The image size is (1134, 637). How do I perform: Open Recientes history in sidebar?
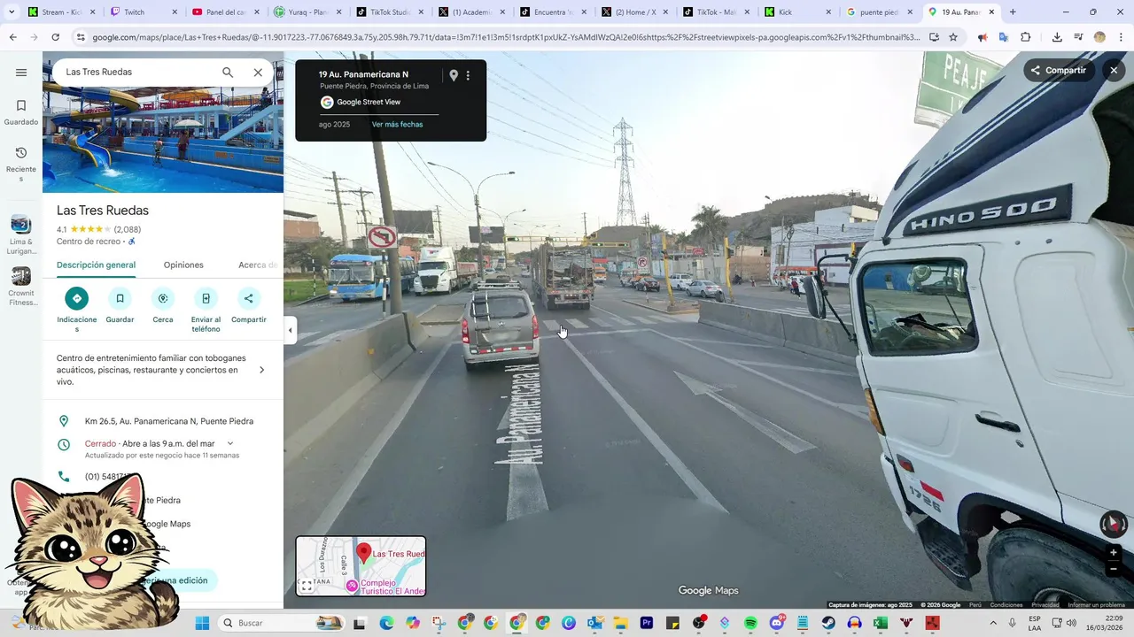21,165
